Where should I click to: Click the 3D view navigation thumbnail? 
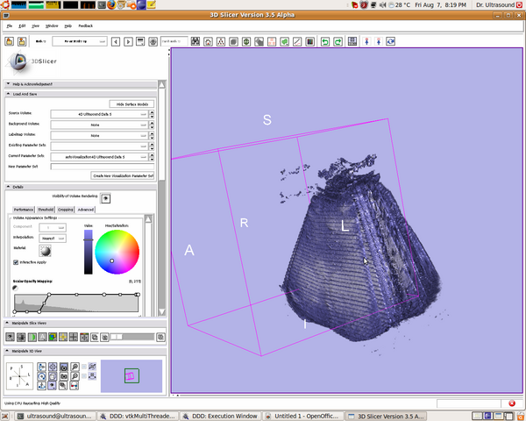pyautogui.click(x=131, y=376)
